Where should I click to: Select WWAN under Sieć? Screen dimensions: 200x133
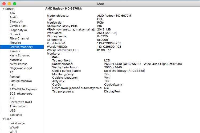pos(14,127)
